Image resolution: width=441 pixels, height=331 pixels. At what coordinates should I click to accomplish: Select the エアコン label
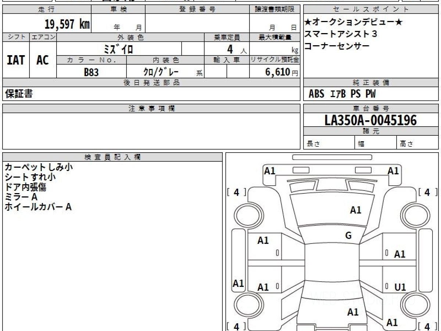[x=43, y=37]
